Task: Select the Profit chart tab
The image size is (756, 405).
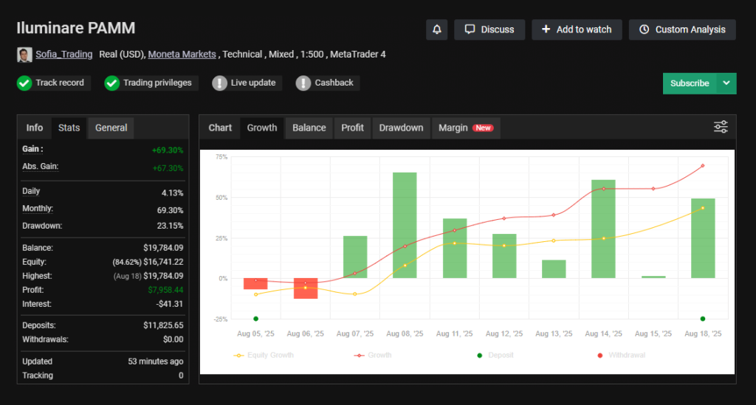Action: 352,128
